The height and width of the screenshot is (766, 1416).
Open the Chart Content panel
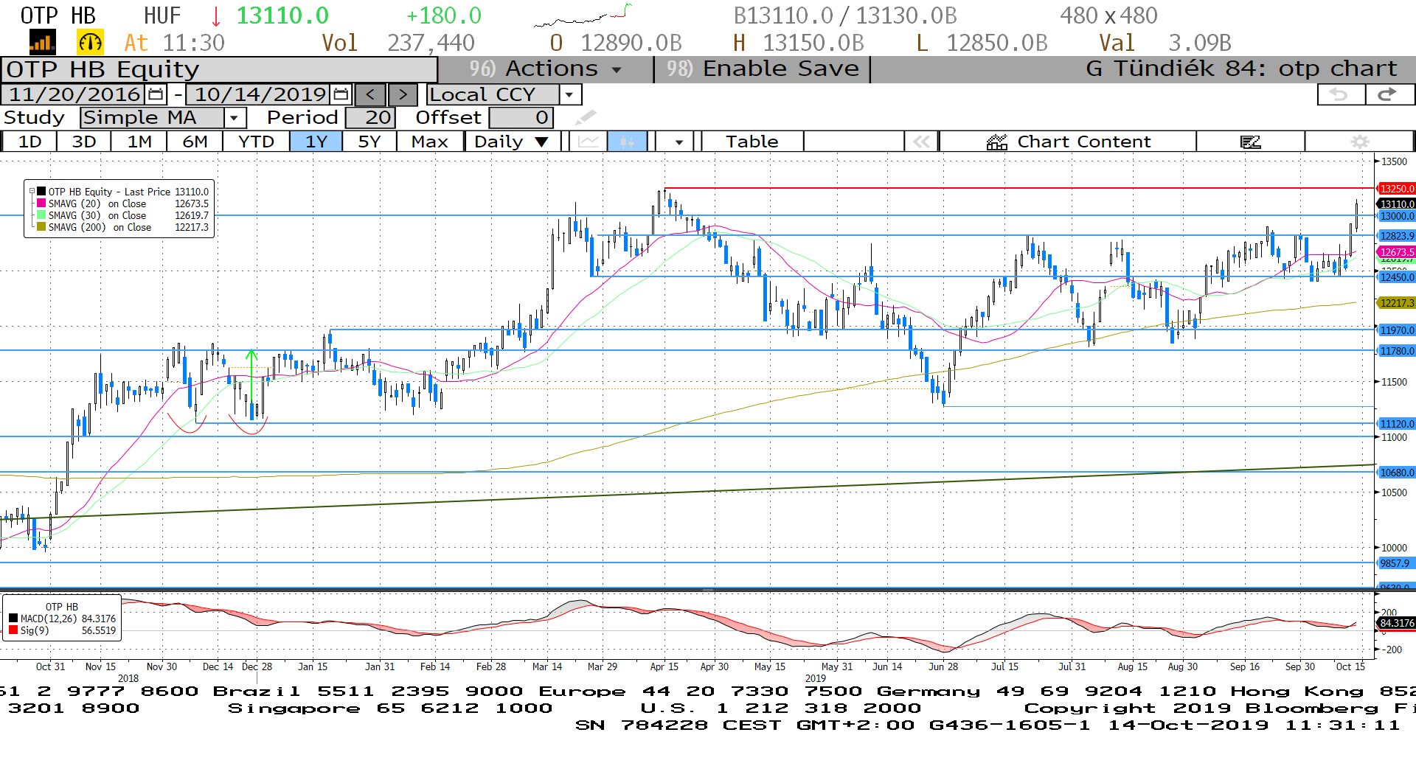point(1068,142)
